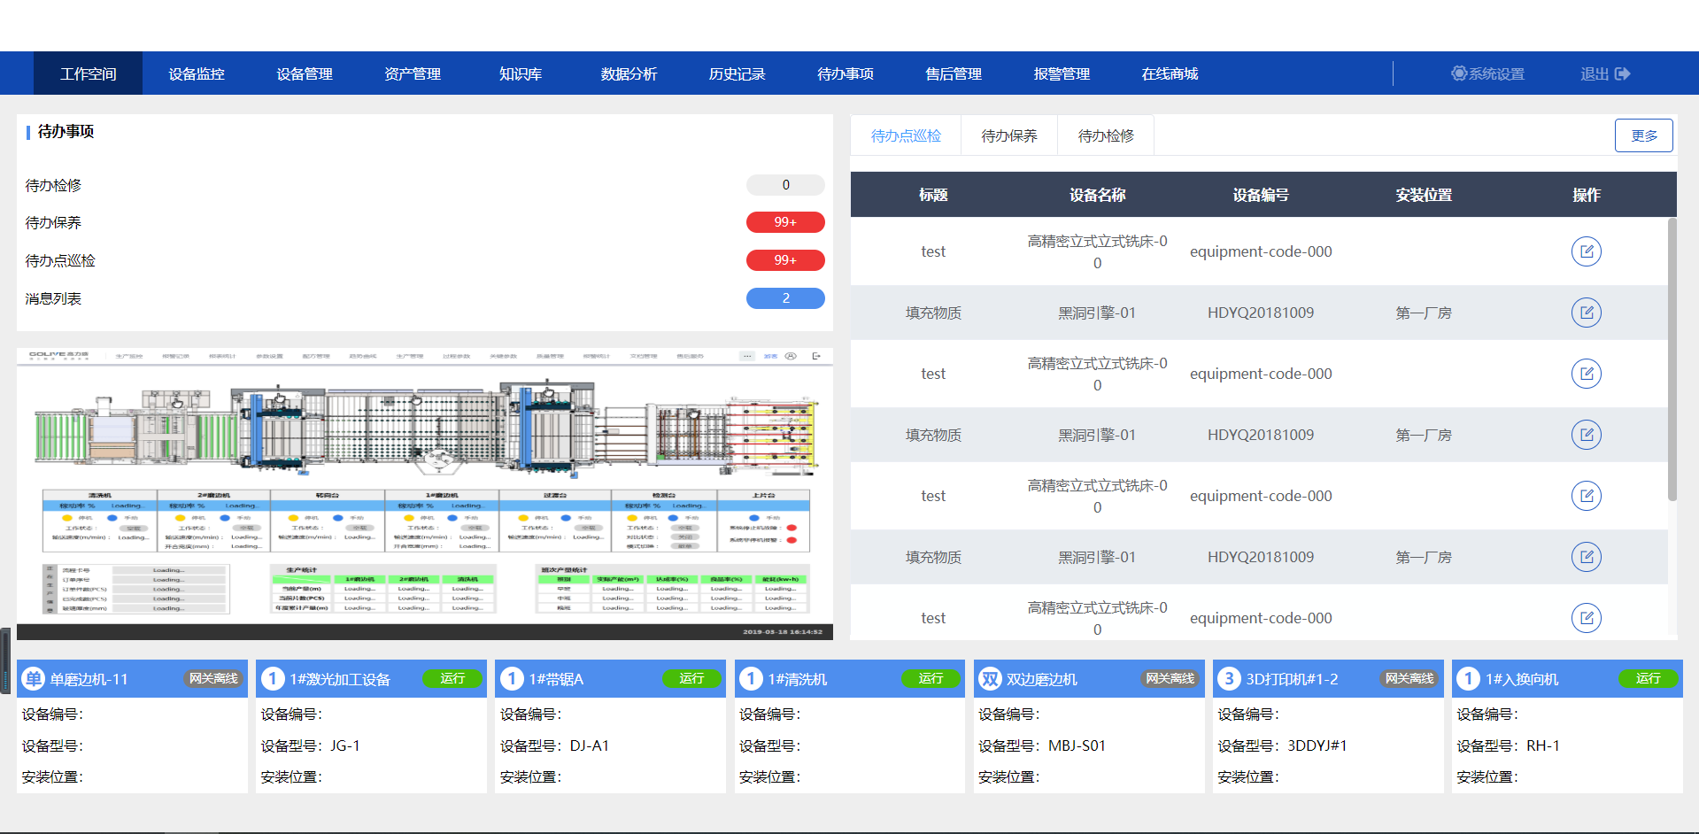Click edit icon in first test row
1699x834 pixels.
[x=1587, y=251]
